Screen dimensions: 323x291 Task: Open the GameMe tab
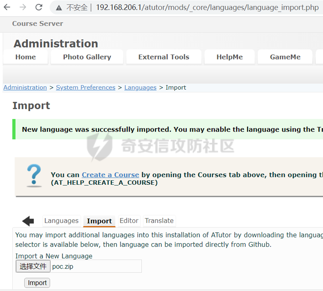(285, 57)
